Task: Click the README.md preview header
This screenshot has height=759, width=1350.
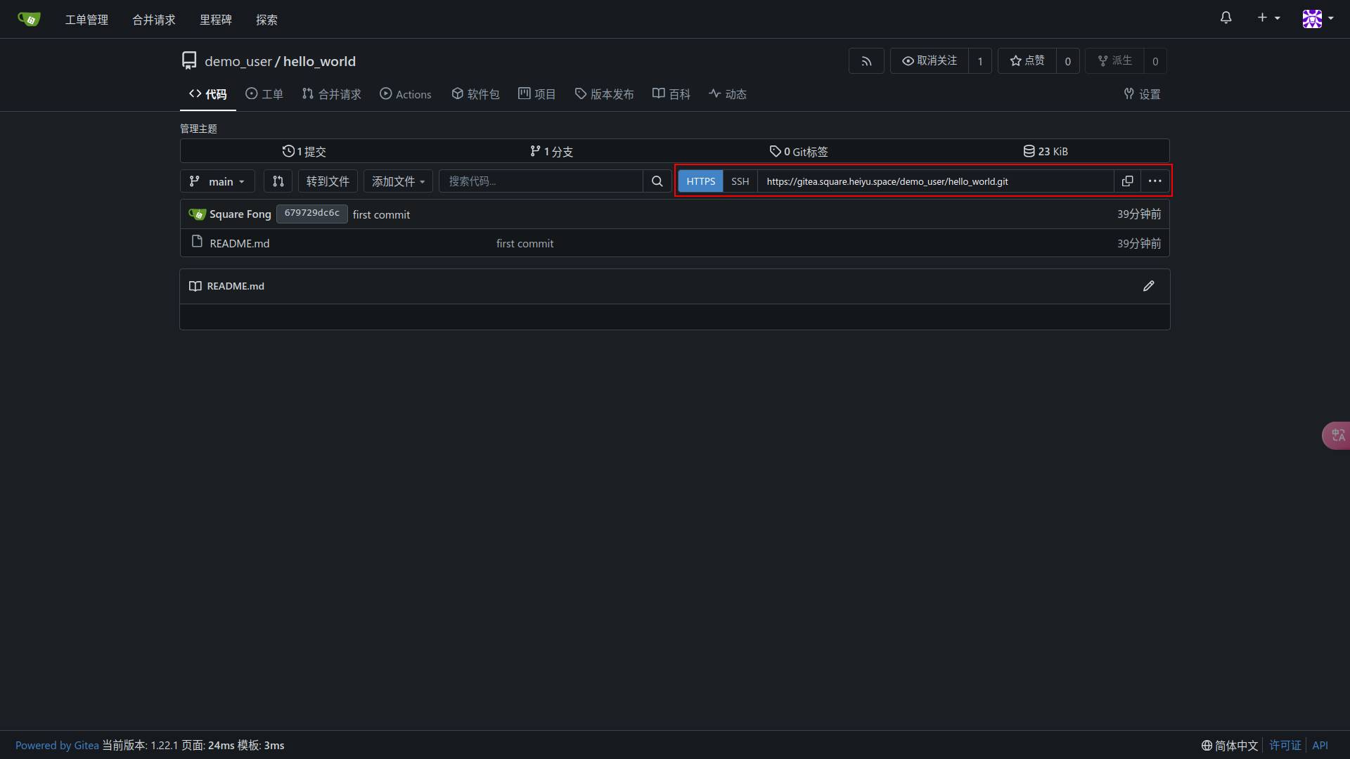Action: [236, 286]
